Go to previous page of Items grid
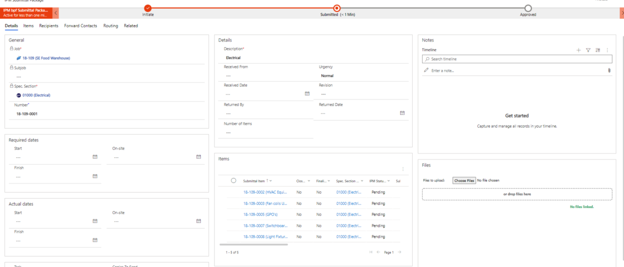Viewport: 624px width, 267px height. (x=378, y=252)
